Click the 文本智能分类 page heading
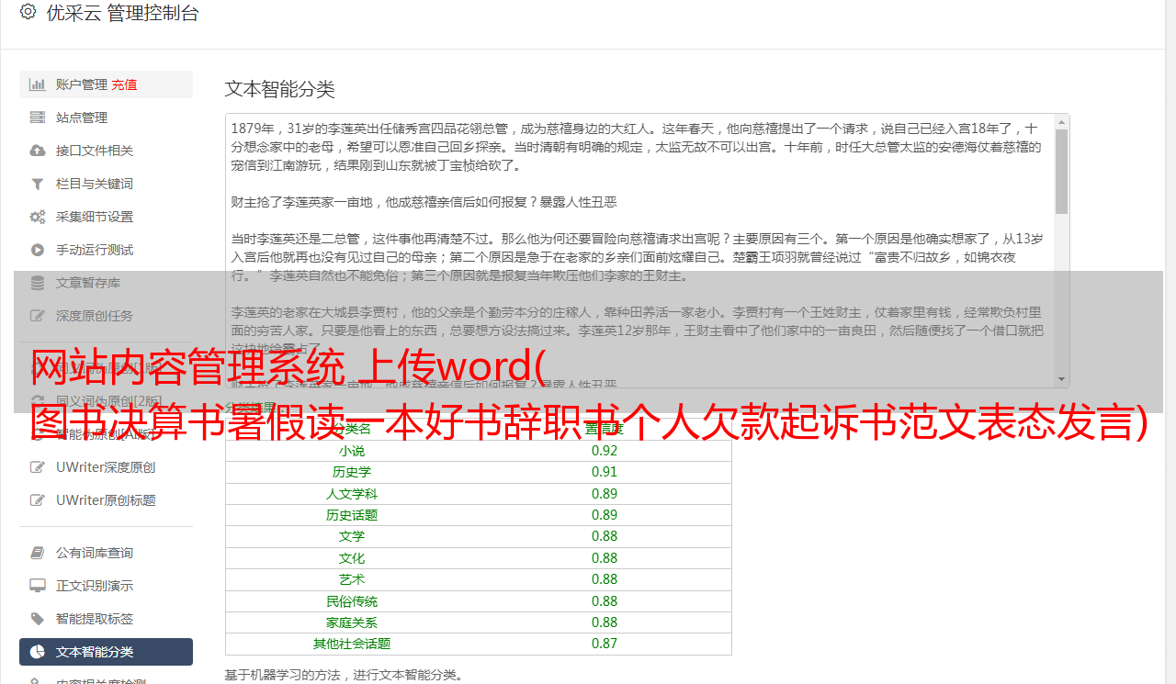This screenshot has height=684, width=1176. 279,89
